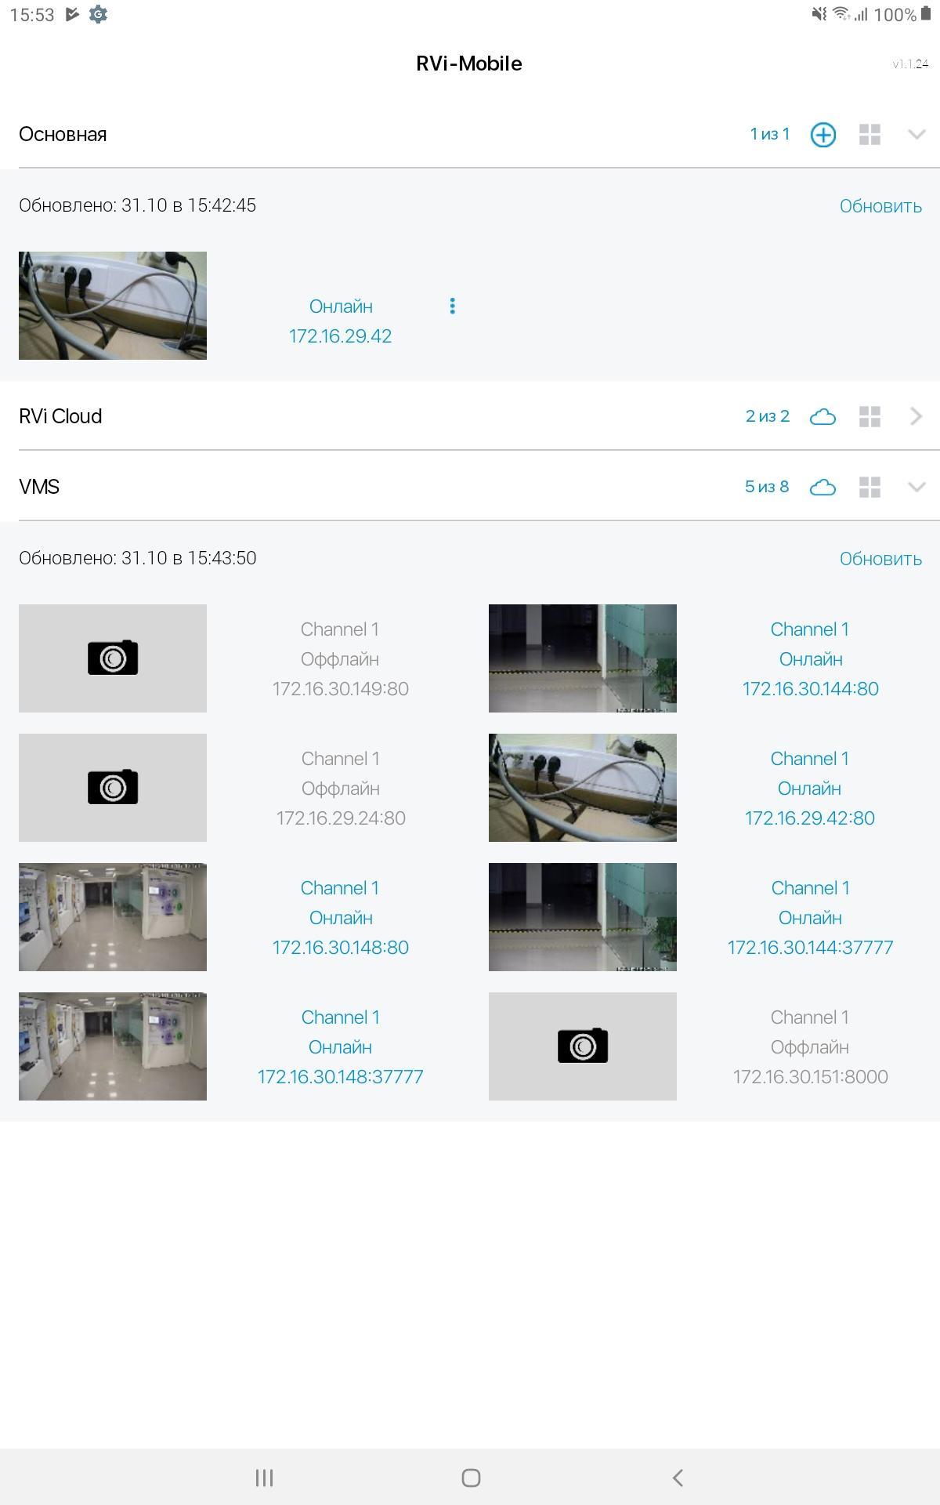
Task: Open grid view for VMS group
Action: pos(869,487)
